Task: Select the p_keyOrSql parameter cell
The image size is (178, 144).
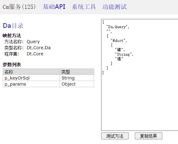Action: pyautogui.click(x=31, y=78)
